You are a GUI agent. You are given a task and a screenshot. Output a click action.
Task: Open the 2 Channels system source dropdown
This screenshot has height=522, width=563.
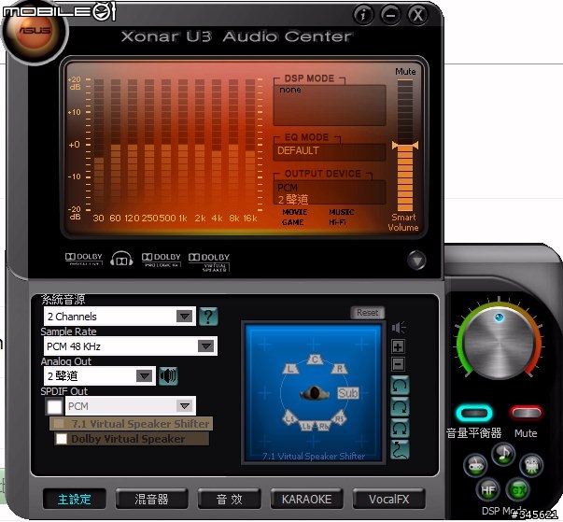point(120,317)
